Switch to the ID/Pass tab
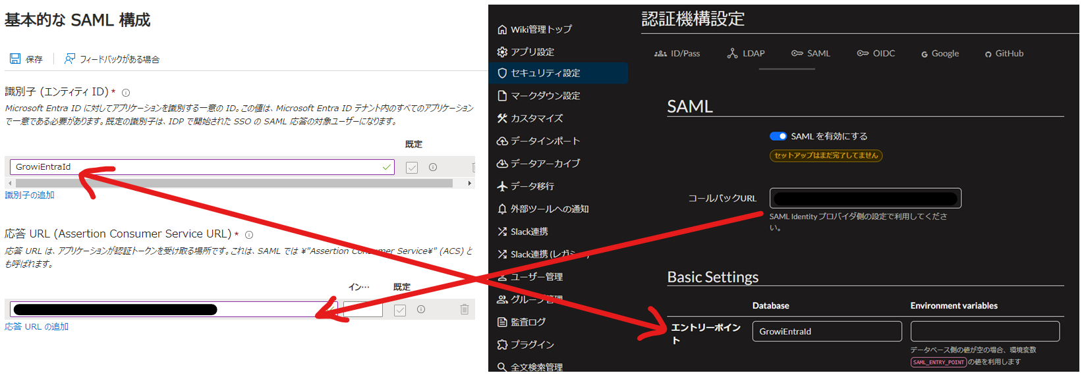 coord(677,53)
